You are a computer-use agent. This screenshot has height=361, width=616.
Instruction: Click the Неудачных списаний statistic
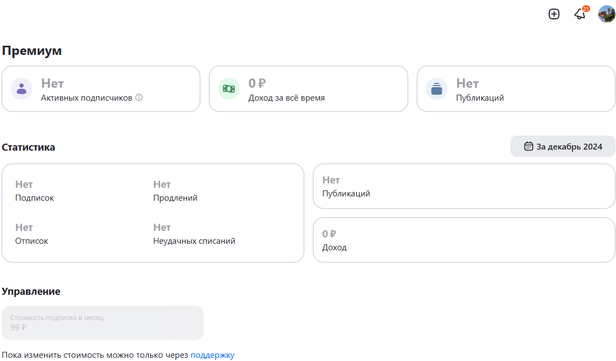click(194, 234)
